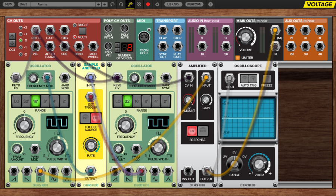Click the Transport Play jack
This screenshot has width=336, height=196.
click(162, 30)
